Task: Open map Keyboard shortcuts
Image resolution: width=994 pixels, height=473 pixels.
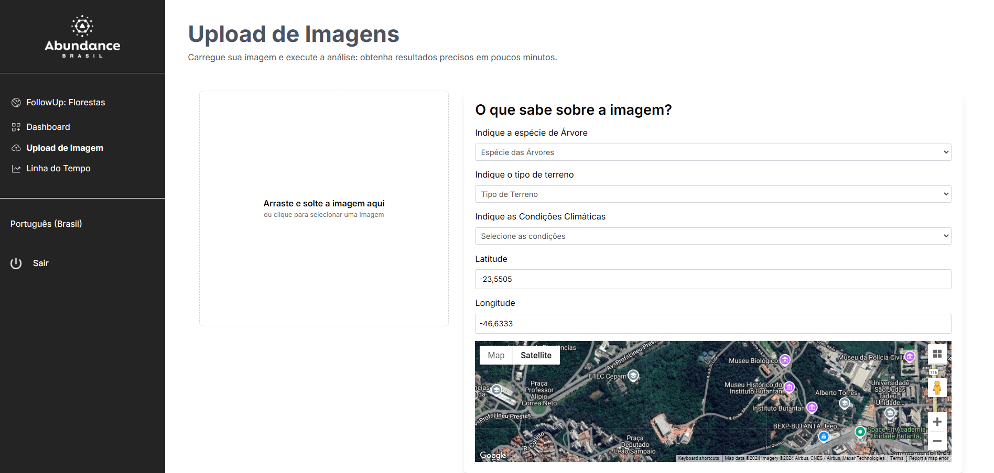Action: click(698, 458)
